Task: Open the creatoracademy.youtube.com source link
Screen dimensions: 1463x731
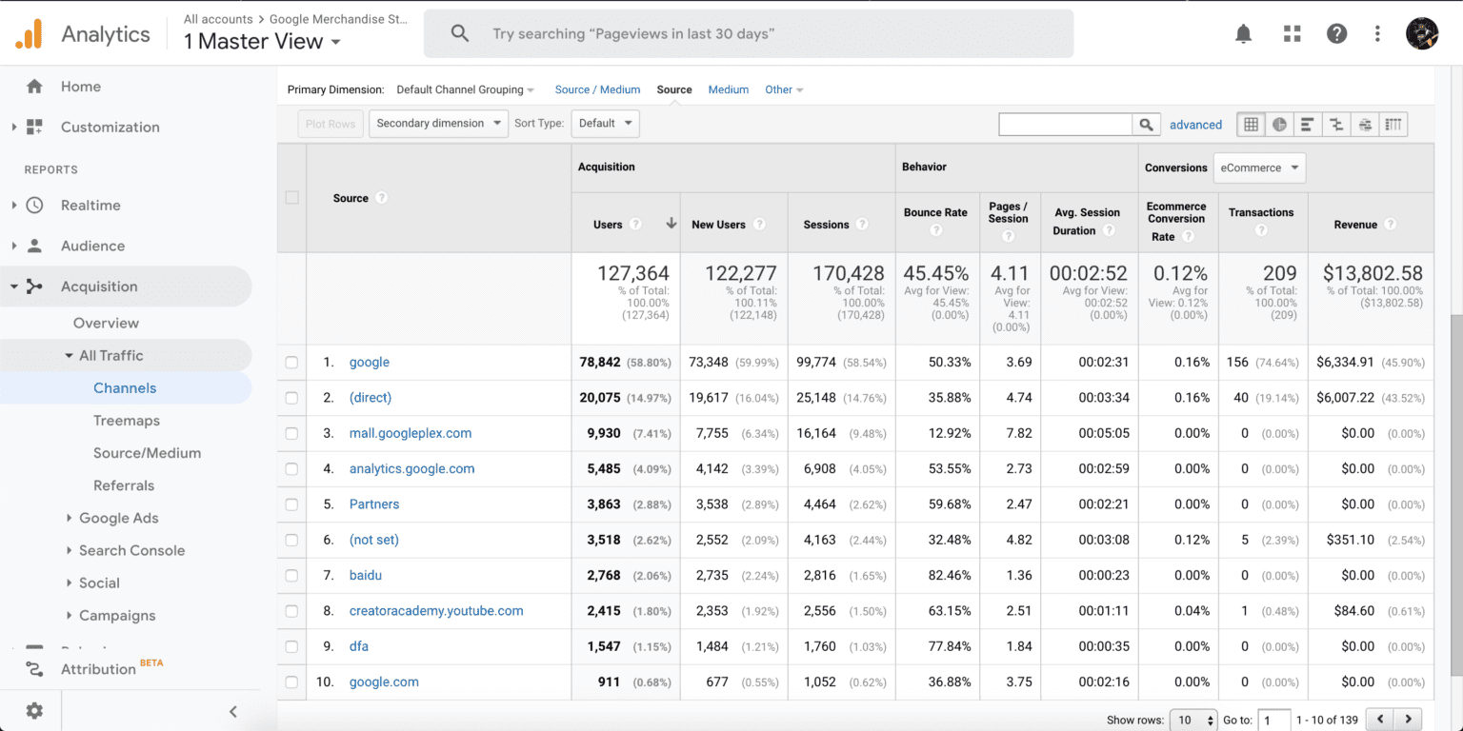Action: point(436,611)
